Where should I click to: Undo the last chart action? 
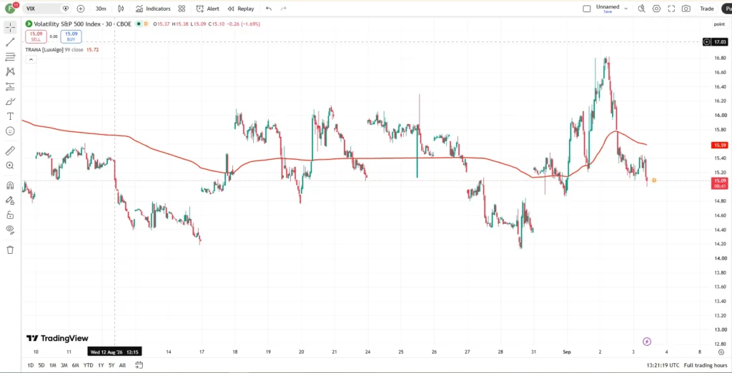pos(269,9)
